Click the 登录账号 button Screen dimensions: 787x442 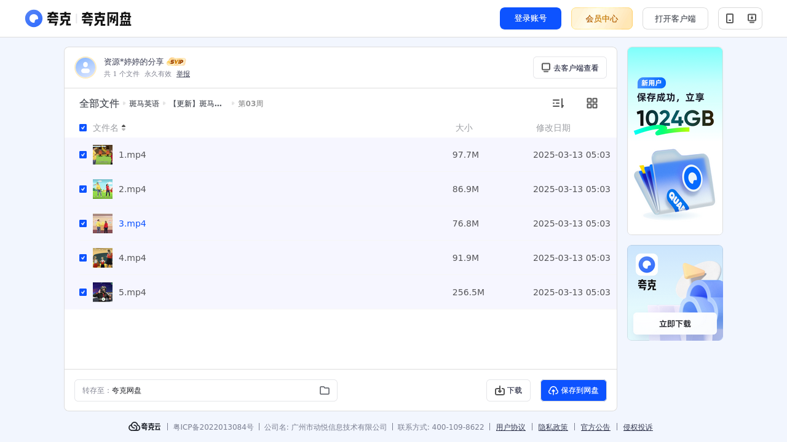click(531, 18)
